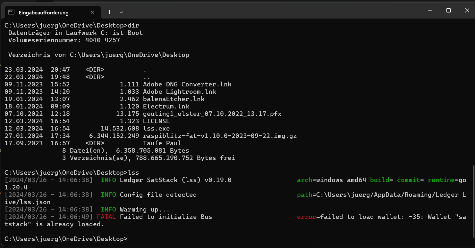
Task: Click the file name lss.exe
Action: coord(157,129)
